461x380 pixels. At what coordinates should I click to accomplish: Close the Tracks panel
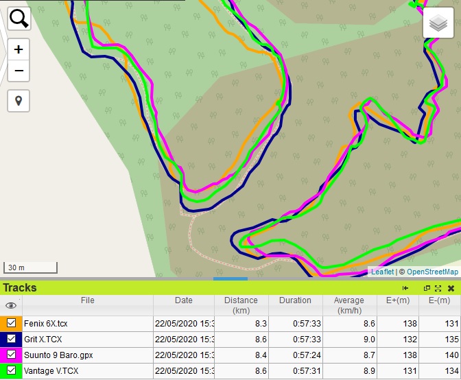pos(451,288)
